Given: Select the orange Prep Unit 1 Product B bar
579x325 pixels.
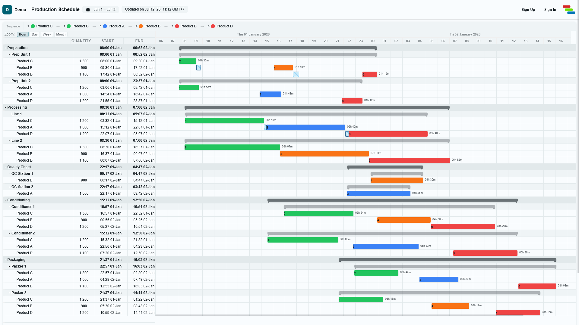Looking at the screenshot, I should coord(283,68).
